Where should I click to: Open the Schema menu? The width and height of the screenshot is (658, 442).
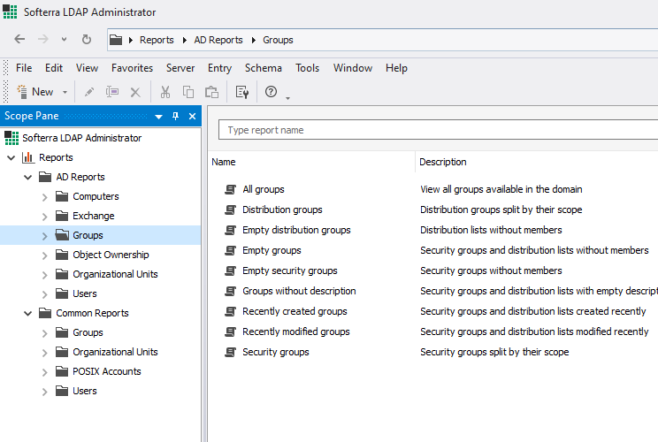264,68
